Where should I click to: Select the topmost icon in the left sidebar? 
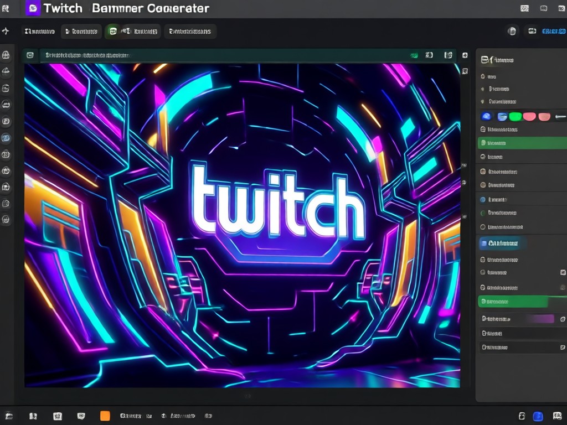[6, 55]
